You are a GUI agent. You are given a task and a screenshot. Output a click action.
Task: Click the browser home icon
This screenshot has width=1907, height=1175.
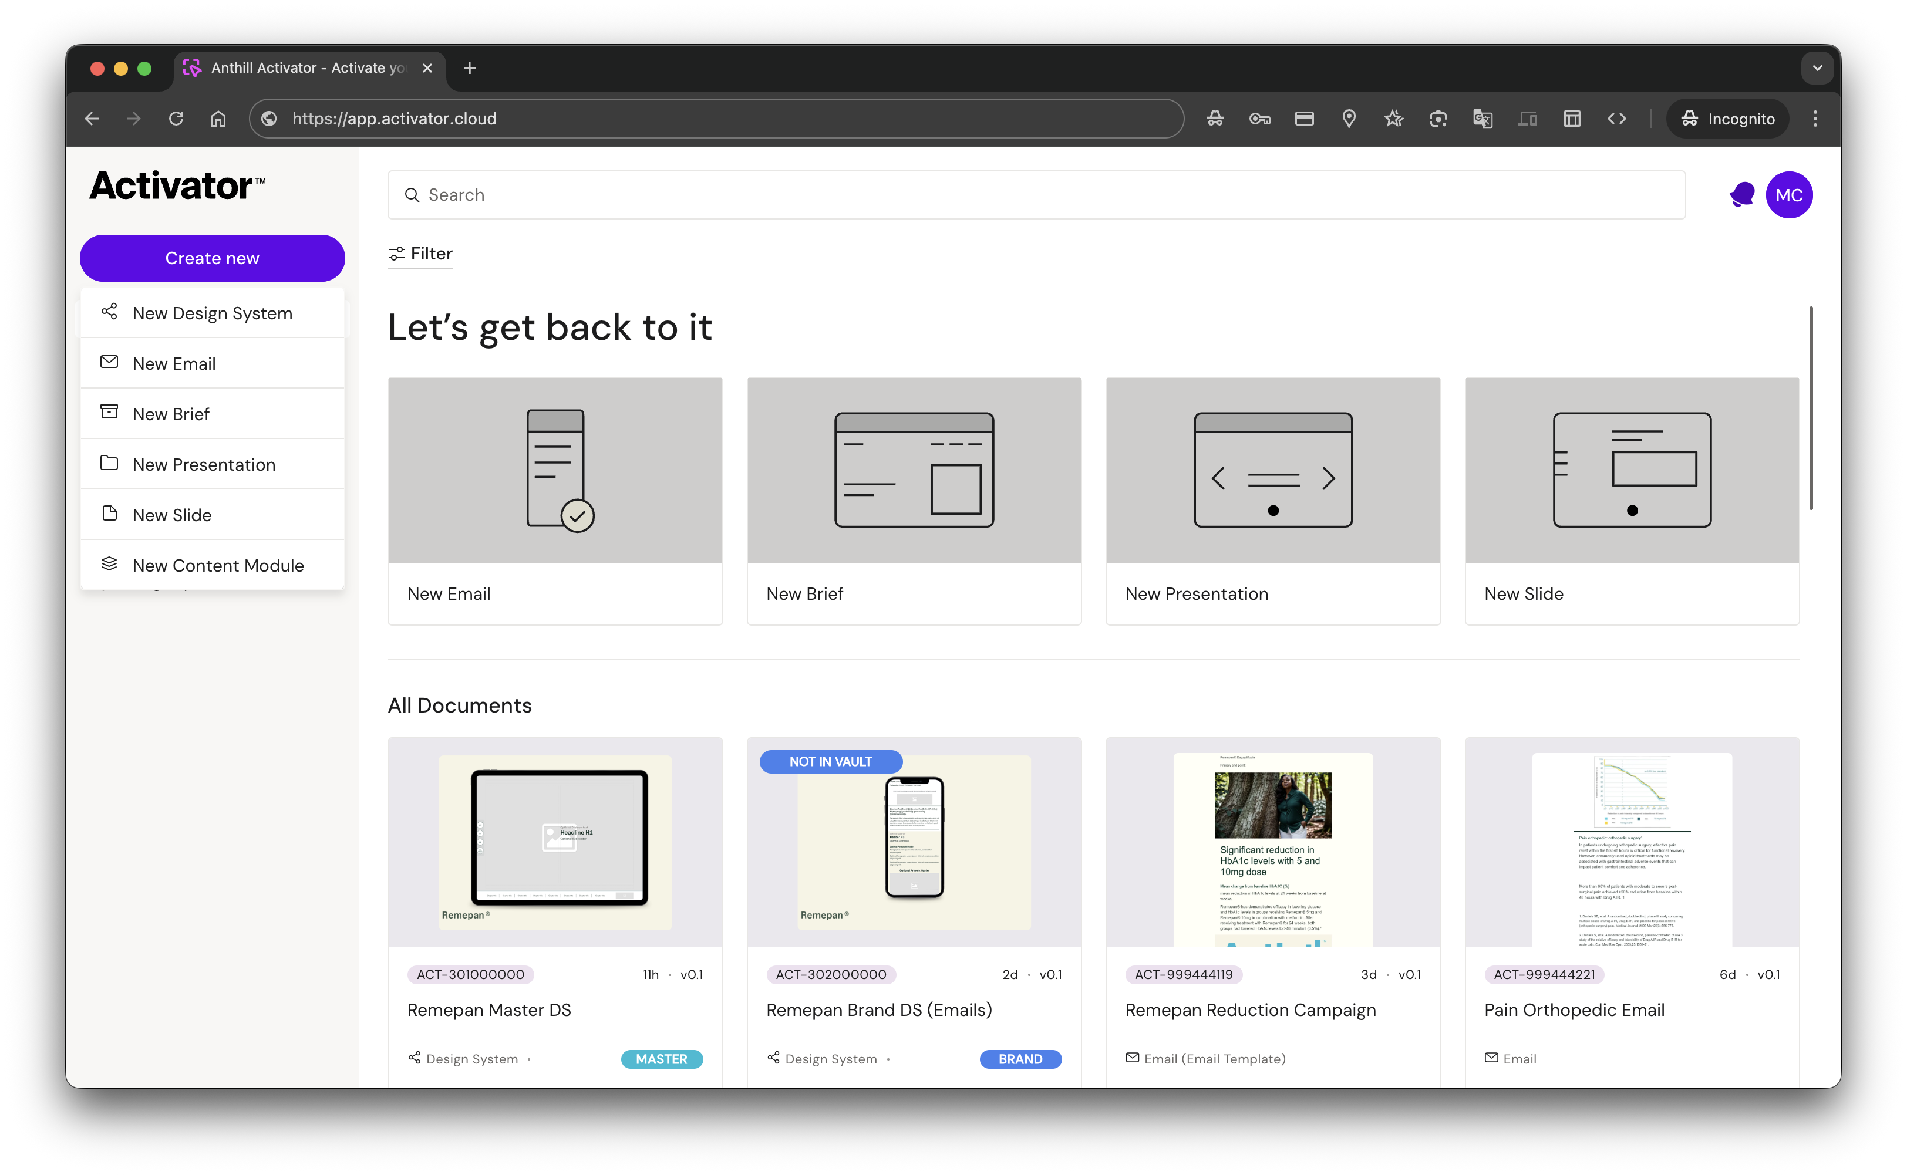[x=218, y=119]
